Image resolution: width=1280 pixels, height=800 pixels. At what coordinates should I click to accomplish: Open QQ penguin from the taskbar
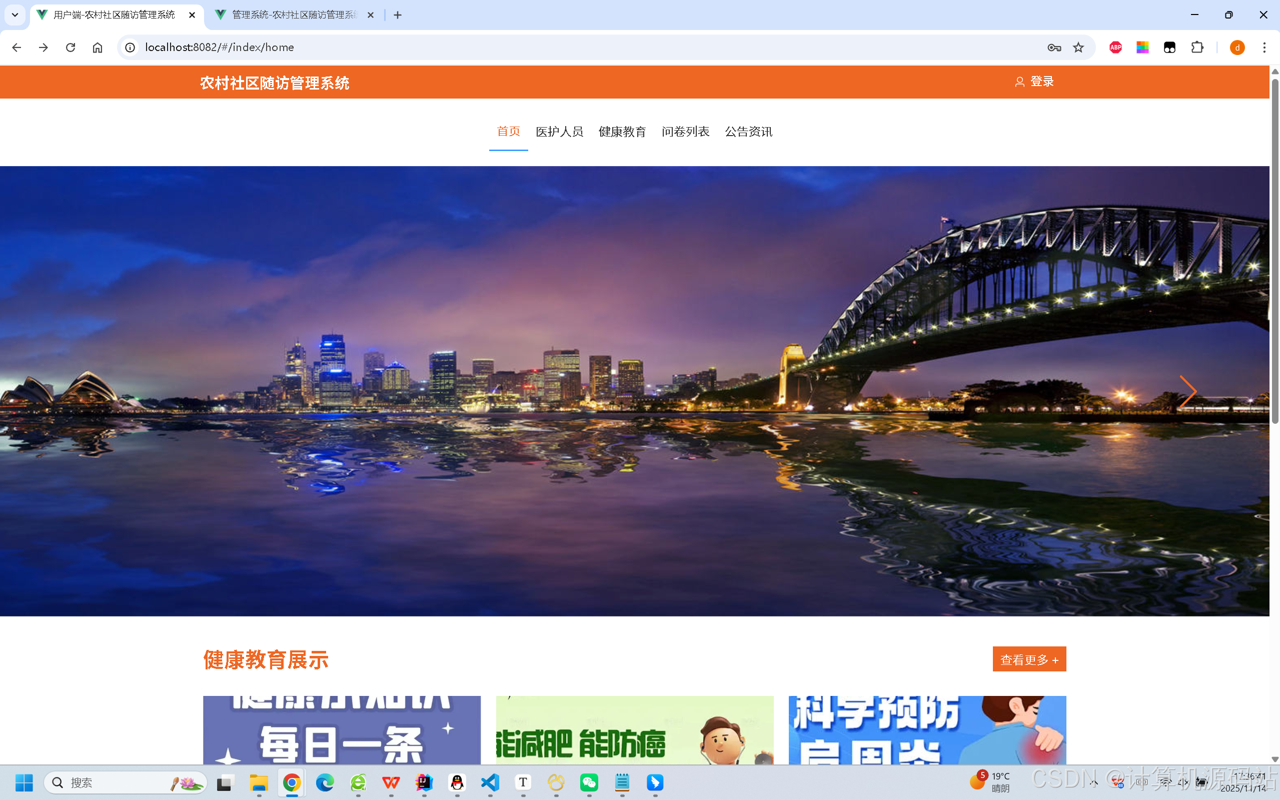pos(457,782)
